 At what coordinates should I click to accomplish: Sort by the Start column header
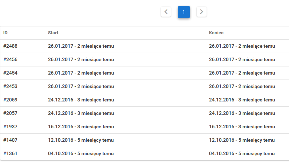pyautogui.click(x=53, y=33)
